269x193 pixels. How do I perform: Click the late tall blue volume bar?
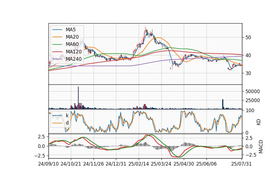click(223, 104)
